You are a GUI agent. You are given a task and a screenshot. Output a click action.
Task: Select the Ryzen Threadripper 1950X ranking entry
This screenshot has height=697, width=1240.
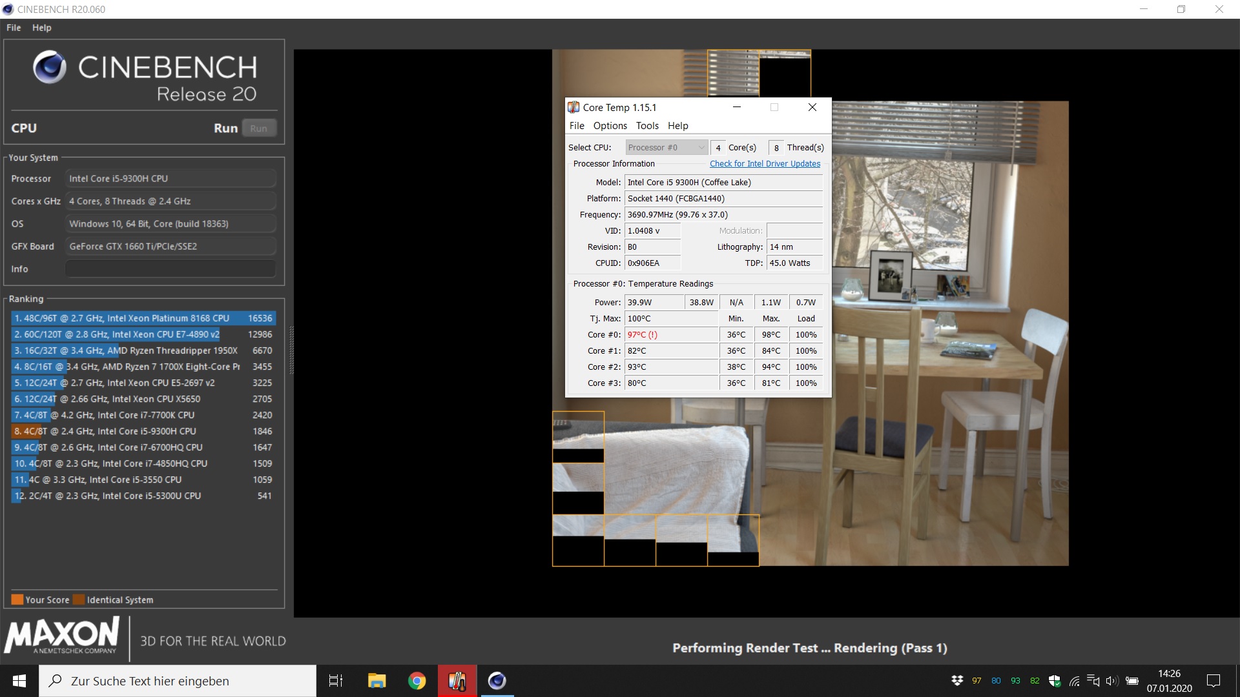pos(143,350)
